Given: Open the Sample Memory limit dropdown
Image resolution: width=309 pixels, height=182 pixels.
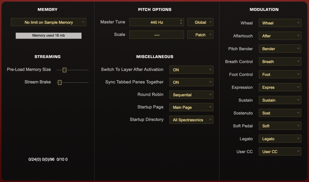Looking at the screenshot, I should [x=49, y=22].
